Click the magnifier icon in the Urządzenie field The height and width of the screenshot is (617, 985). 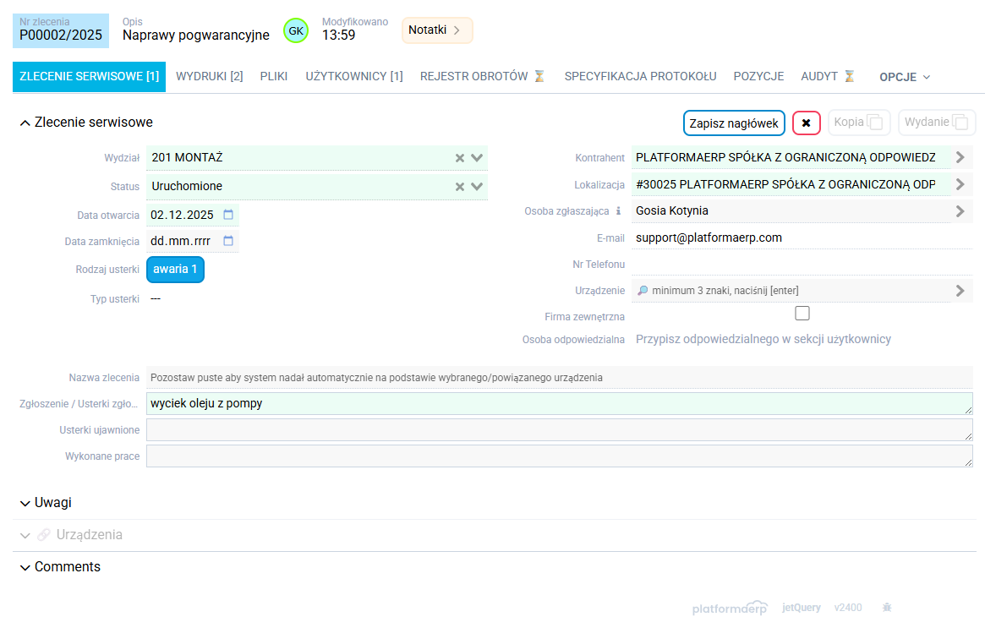pos(643,290)
